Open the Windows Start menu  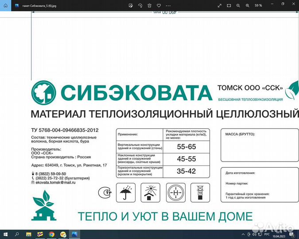[5, 235]
